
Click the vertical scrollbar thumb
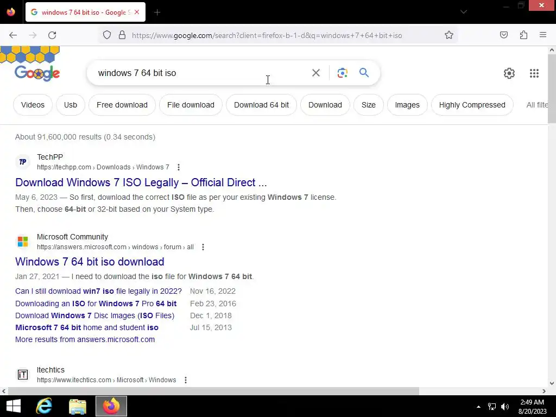pos(552,89)
